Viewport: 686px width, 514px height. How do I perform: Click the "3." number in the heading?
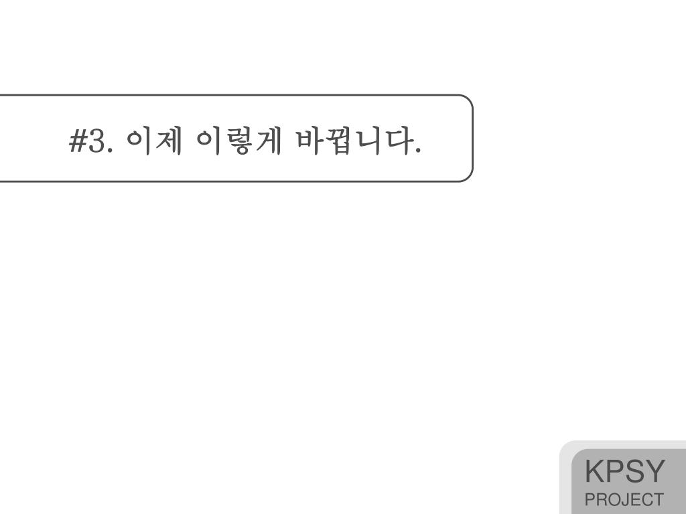pyautogui.click(x=100, y=141)
